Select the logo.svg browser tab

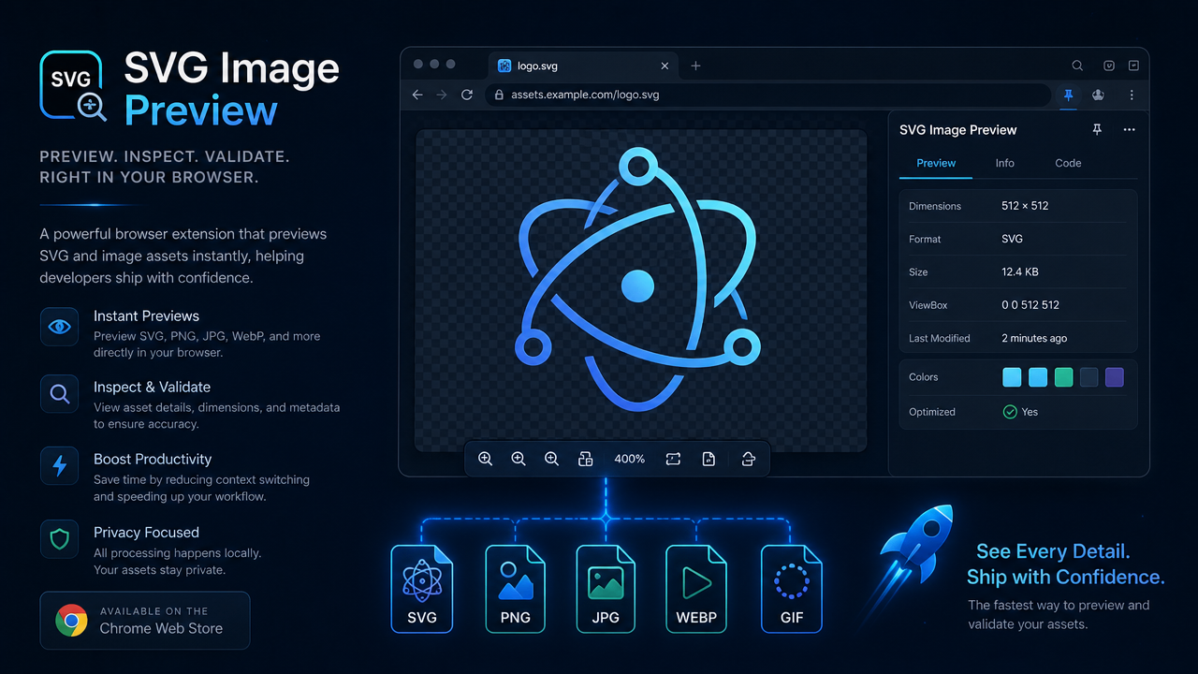point(585,66)
